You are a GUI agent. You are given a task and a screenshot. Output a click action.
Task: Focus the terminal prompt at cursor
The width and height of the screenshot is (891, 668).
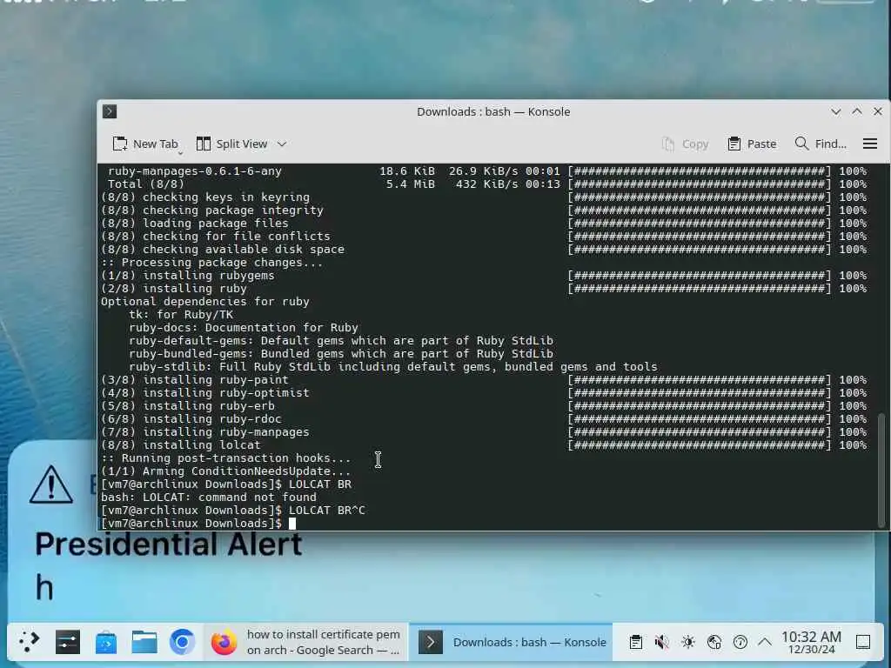click(x=292, y=523)
